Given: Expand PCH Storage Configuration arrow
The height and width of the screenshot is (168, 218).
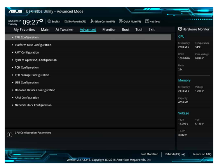Looking at the screenshot, I should (x=12, y=75).
